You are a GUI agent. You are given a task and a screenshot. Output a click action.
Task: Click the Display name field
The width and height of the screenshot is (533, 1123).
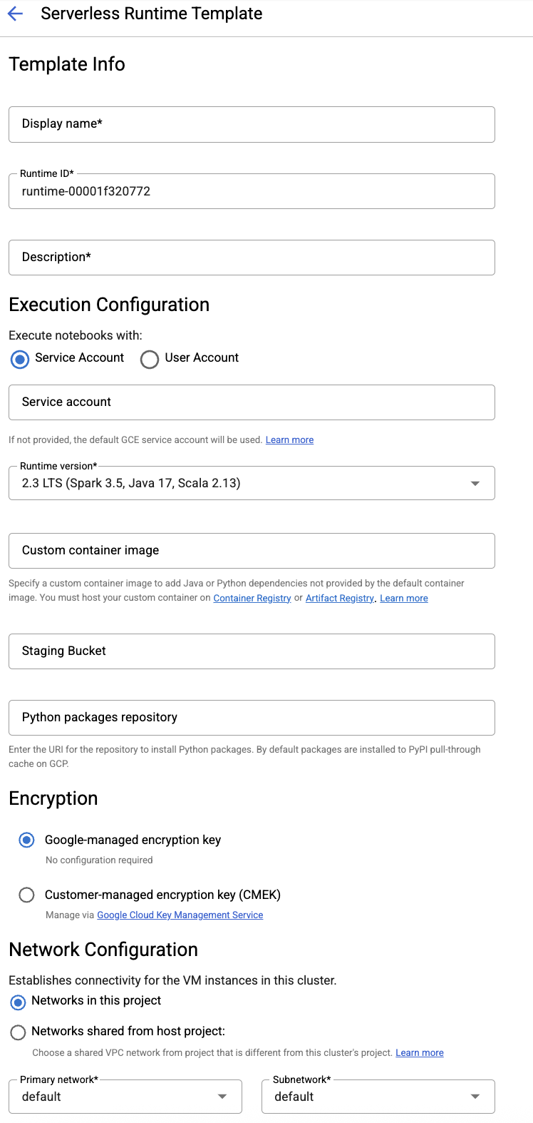[x=252, y=124]
